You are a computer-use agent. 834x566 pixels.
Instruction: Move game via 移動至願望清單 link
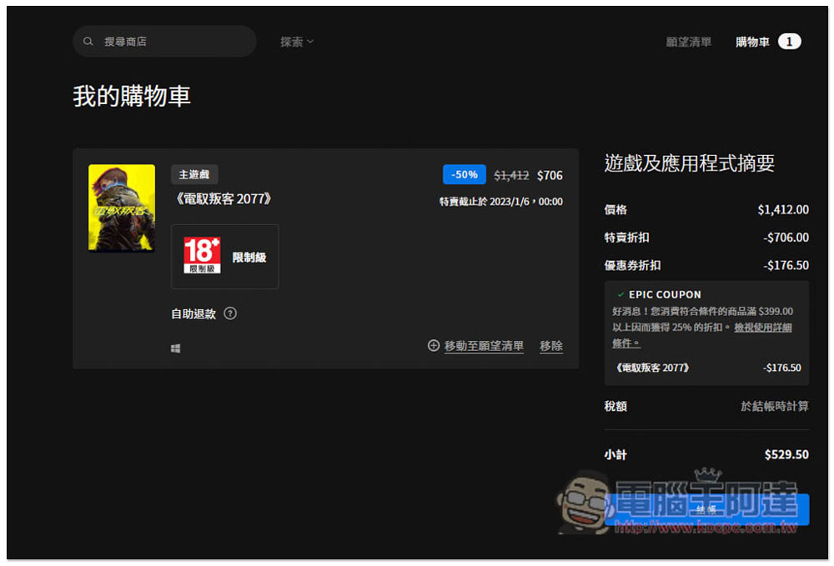click(484, 346)
